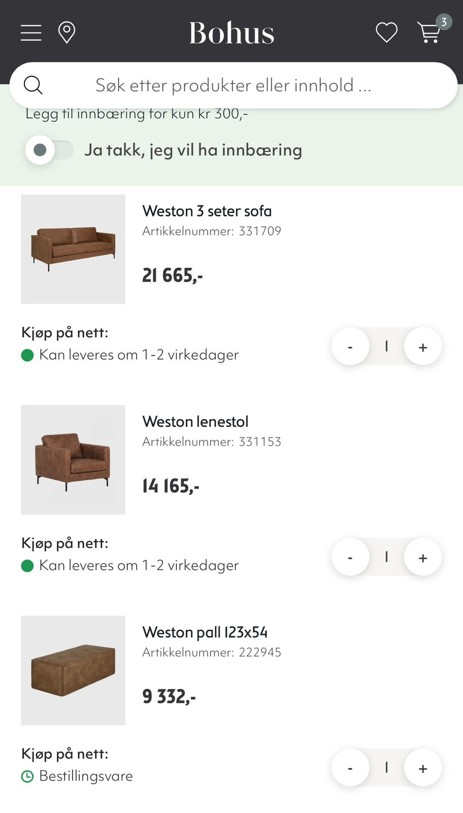Open the Weston pall 123x54 title link
The image size is (463, 813).
[x=205, y=632]
